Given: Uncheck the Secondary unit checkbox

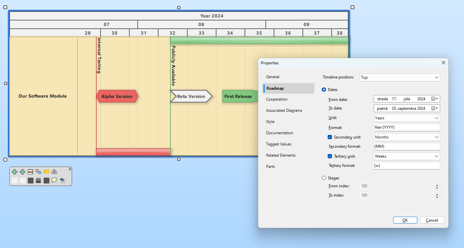Looking at the screenshot, I should pos(330,137).
